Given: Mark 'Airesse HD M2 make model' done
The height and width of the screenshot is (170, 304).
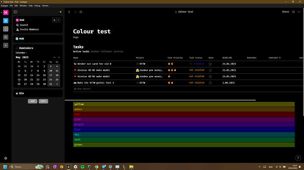Looking at the screenshot, I should (x=210, y=70).
